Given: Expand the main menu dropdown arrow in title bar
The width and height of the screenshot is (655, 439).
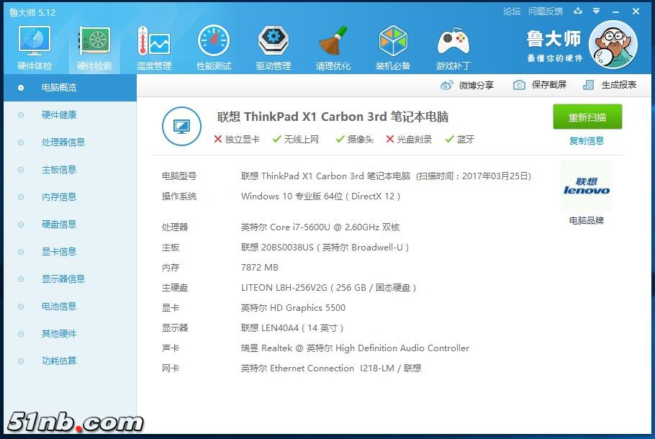Looking at the screenshot, I should pyautogui.click(x=596, y=12).
